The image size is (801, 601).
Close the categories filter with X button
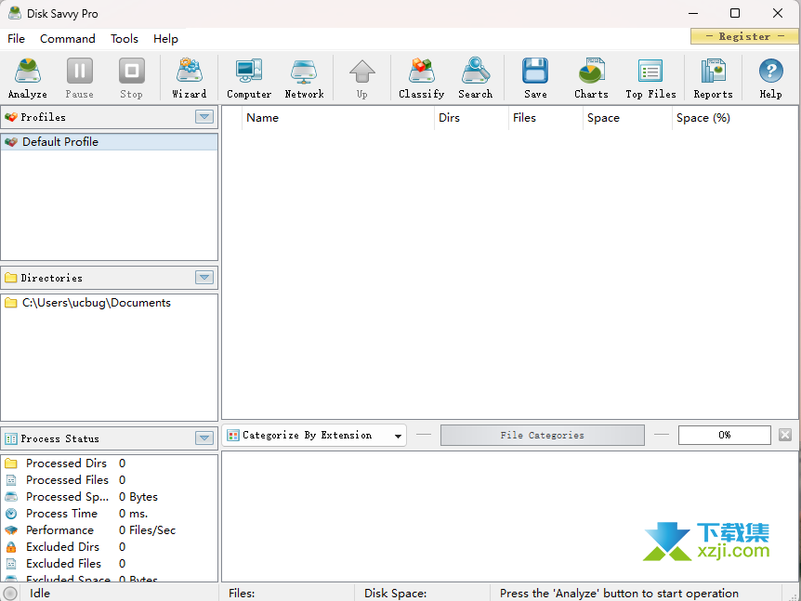coord(785,435)
